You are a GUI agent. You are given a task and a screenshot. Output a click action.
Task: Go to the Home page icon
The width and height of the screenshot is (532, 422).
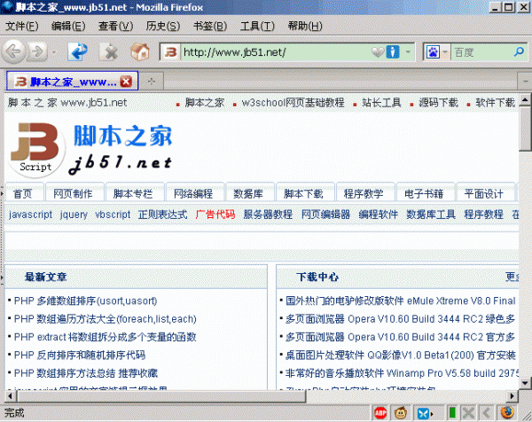[140, 51]
